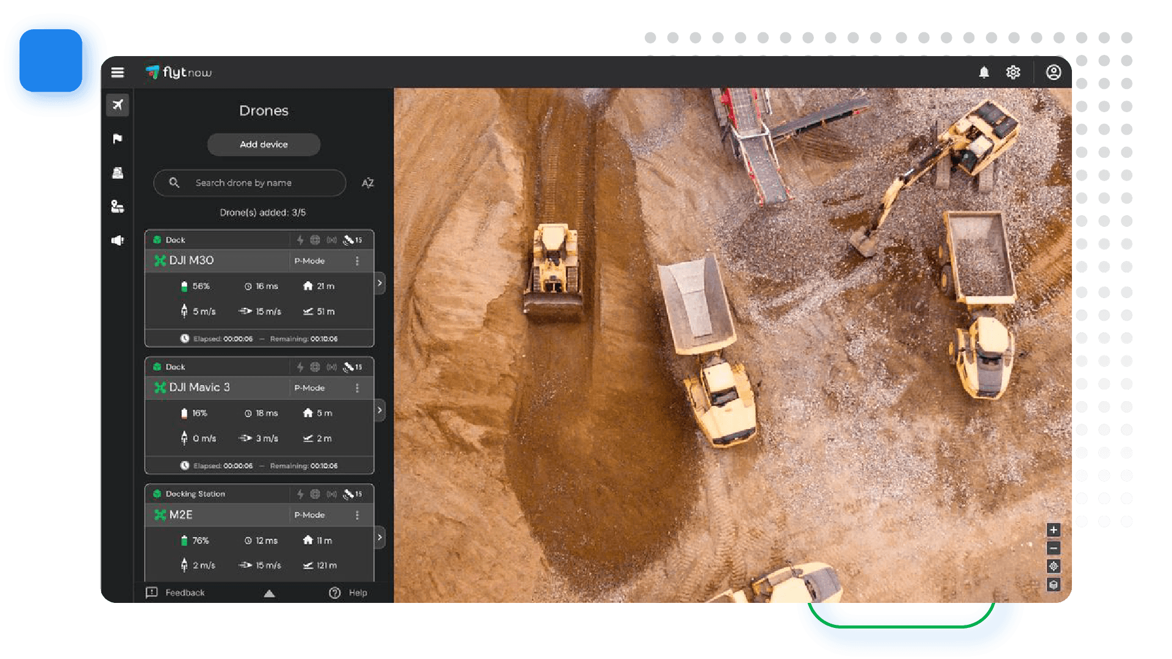
Task: Toggle alphabetical sorting of drones
Action: tap(367, 183)
